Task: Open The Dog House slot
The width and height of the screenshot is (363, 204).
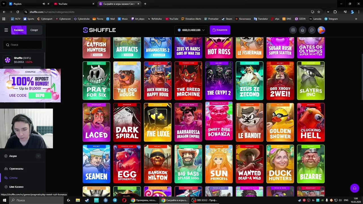Action: [x=127, y=81]
